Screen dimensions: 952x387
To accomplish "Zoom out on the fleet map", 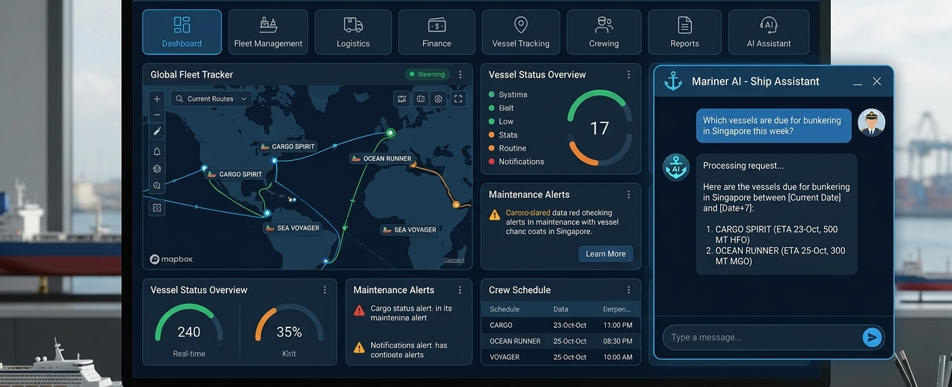I will click(157, 115).
